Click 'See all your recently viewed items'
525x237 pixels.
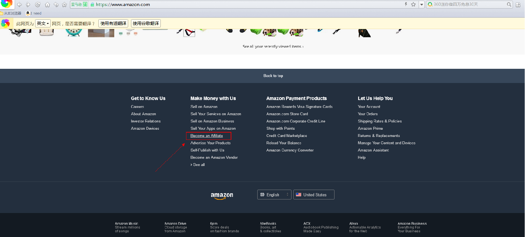(x=273, y=46)
